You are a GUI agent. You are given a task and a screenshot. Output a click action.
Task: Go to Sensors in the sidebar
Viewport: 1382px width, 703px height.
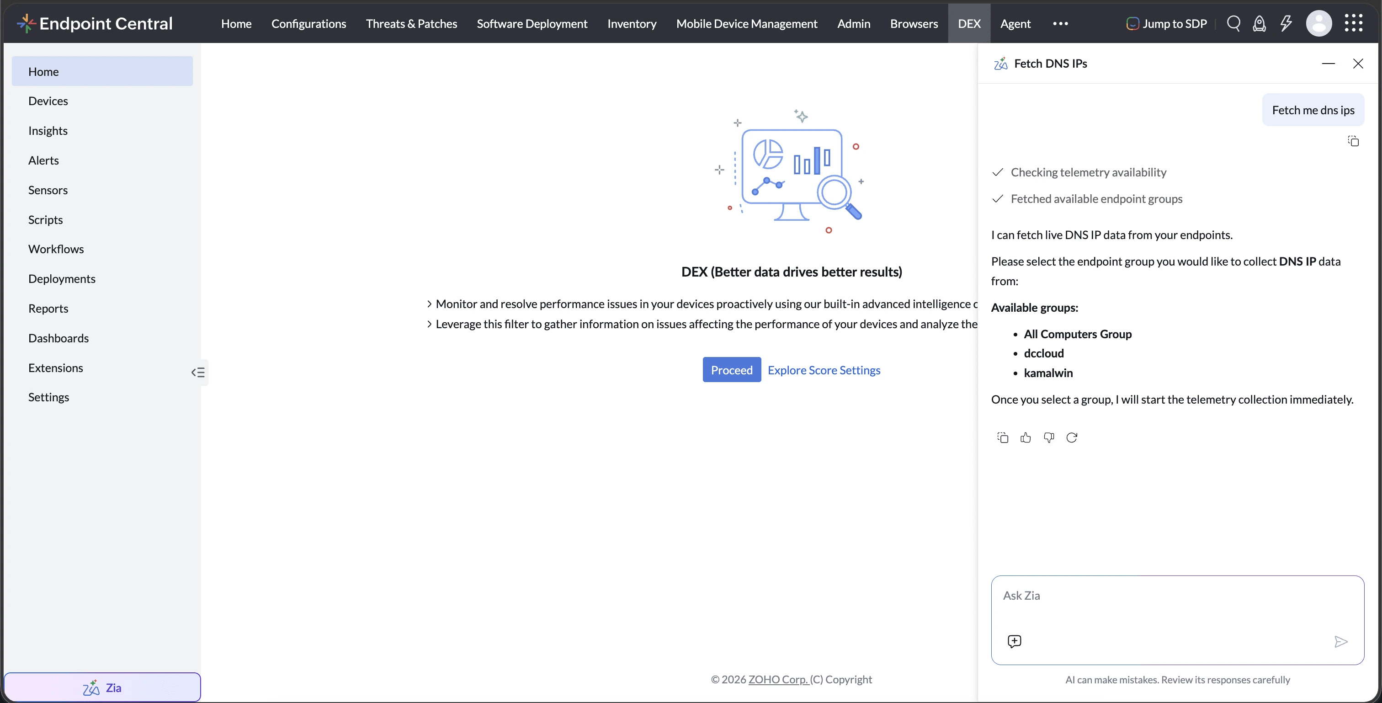pos(102,190)
